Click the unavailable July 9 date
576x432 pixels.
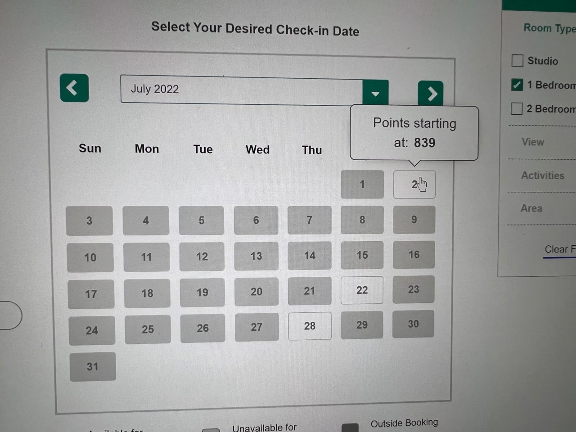[414, 220]
